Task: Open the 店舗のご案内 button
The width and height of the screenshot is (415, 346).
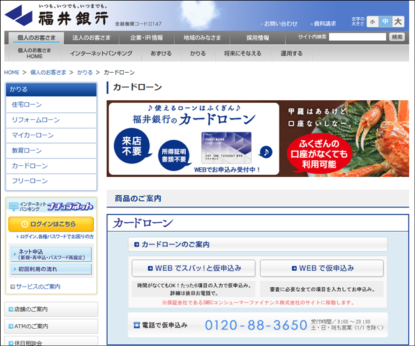Action: pos(51,309)
